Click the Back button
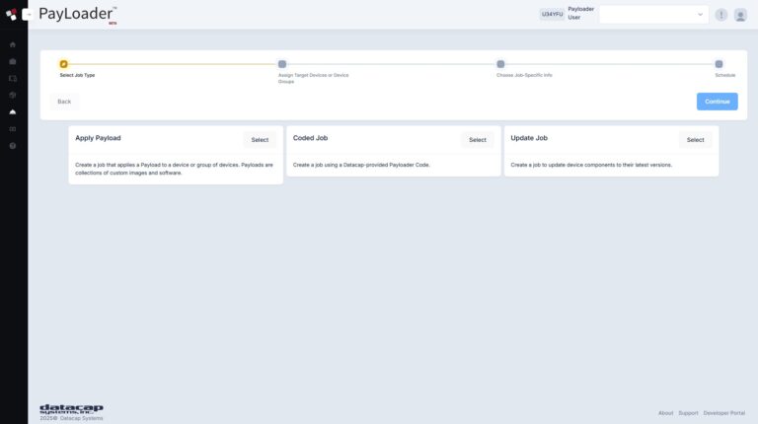Image resolution: width=758 pixels, height=424 pixels. [x=64, y=102]
